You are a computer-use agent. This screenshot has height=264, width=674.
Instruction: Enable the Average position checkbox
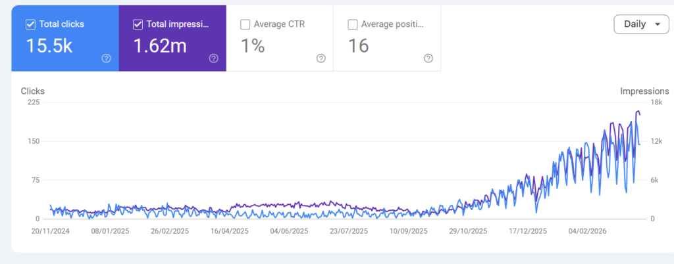click(353, 25)
